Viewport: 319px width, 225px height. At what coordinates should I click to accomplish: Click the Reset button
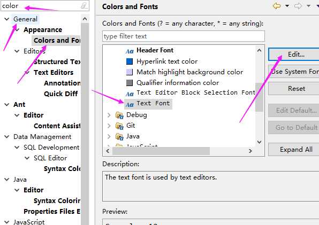click(294, 89)
